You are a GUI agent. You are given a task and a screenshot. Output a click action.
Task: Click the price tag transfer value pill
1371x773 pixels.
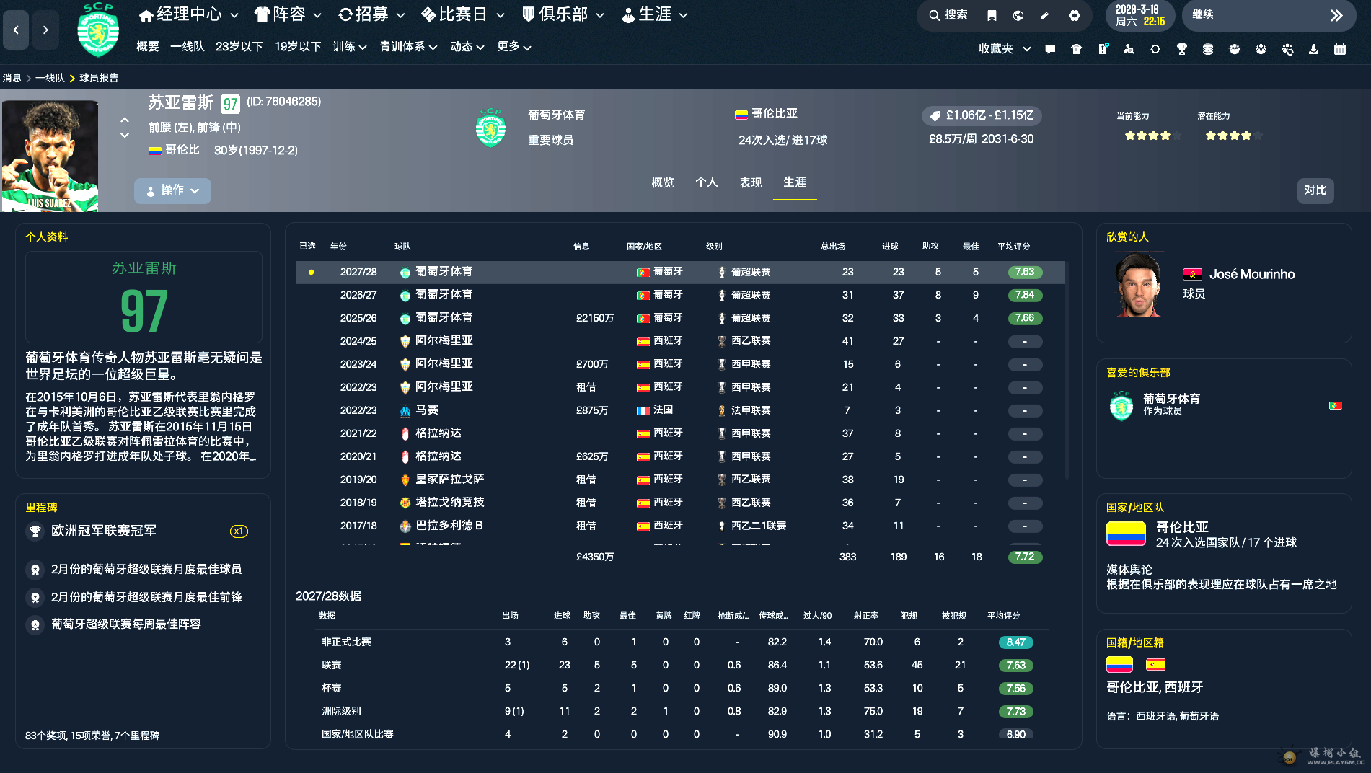click(x=982, y=115)
